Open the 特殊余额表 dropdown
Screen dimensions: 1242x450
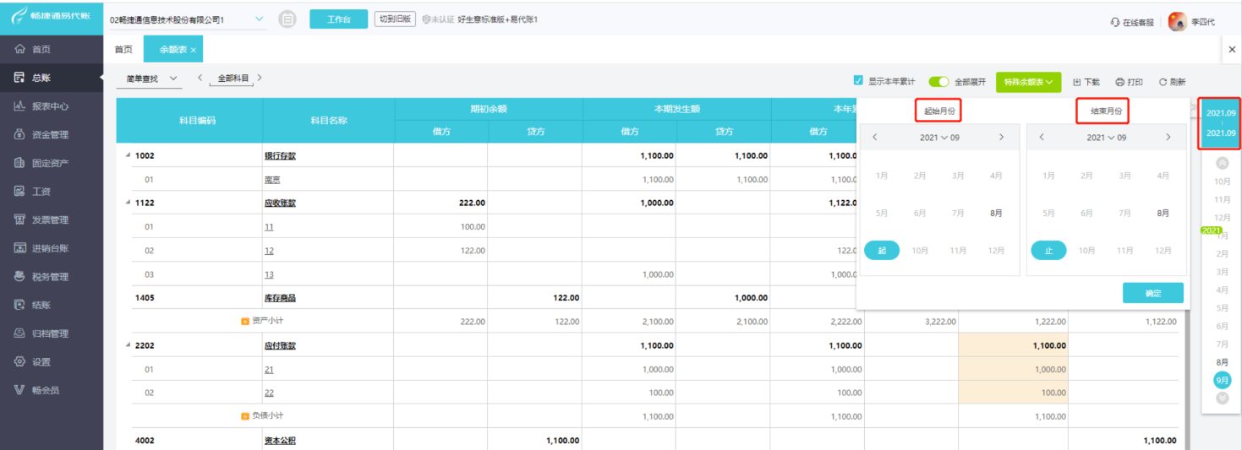[1028, 82]
